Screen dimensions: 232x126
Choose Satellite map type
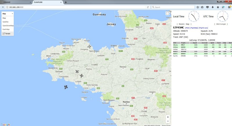[x=6, y=22]
